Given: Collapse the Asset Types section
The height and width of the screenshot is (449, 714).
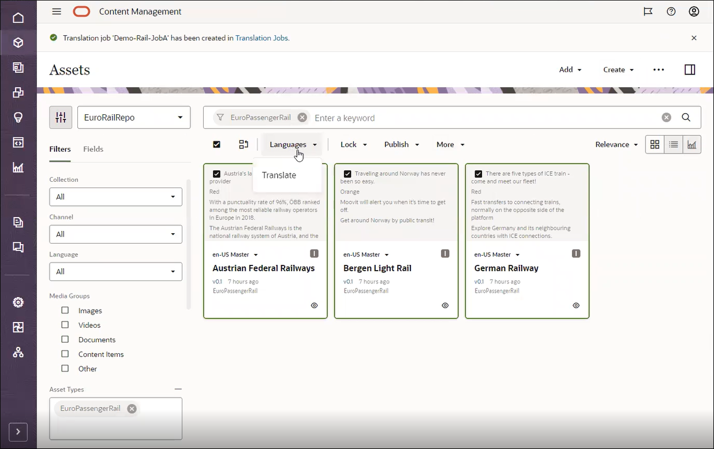Looking at the screenshot, I should (178, 389).
